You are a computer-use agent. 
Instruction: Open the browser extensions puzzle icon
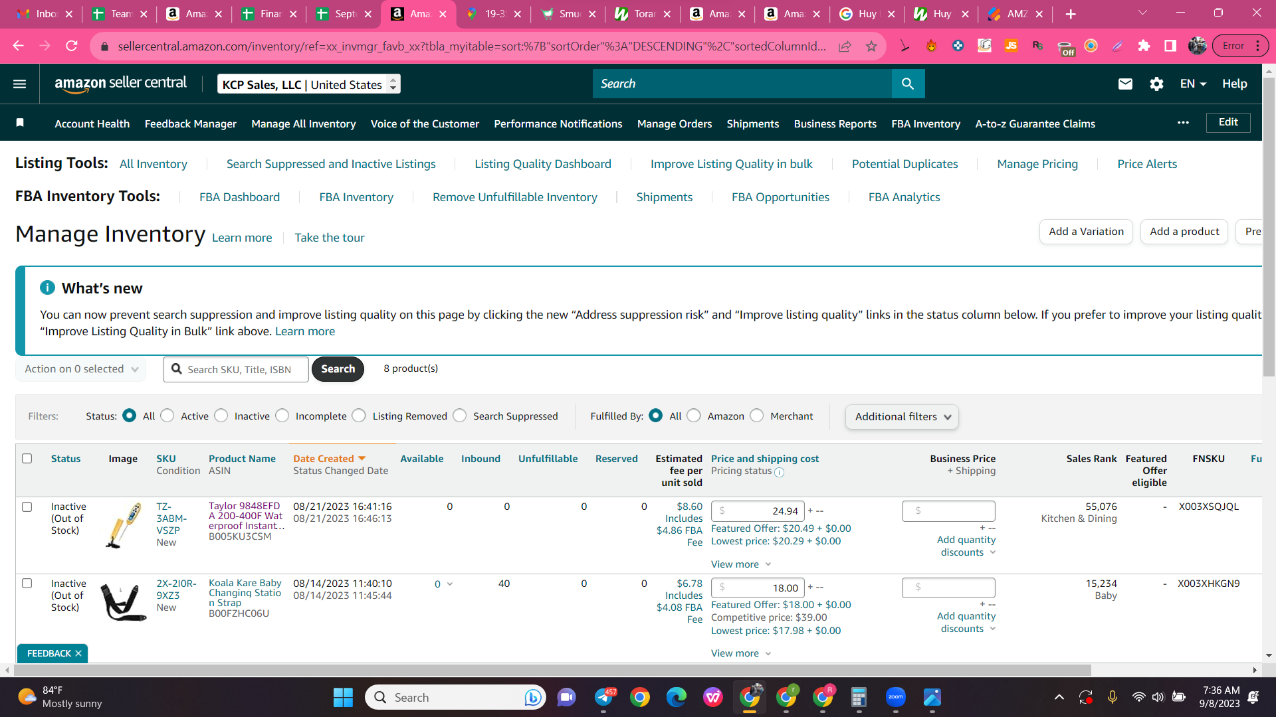click(1144, 46)
